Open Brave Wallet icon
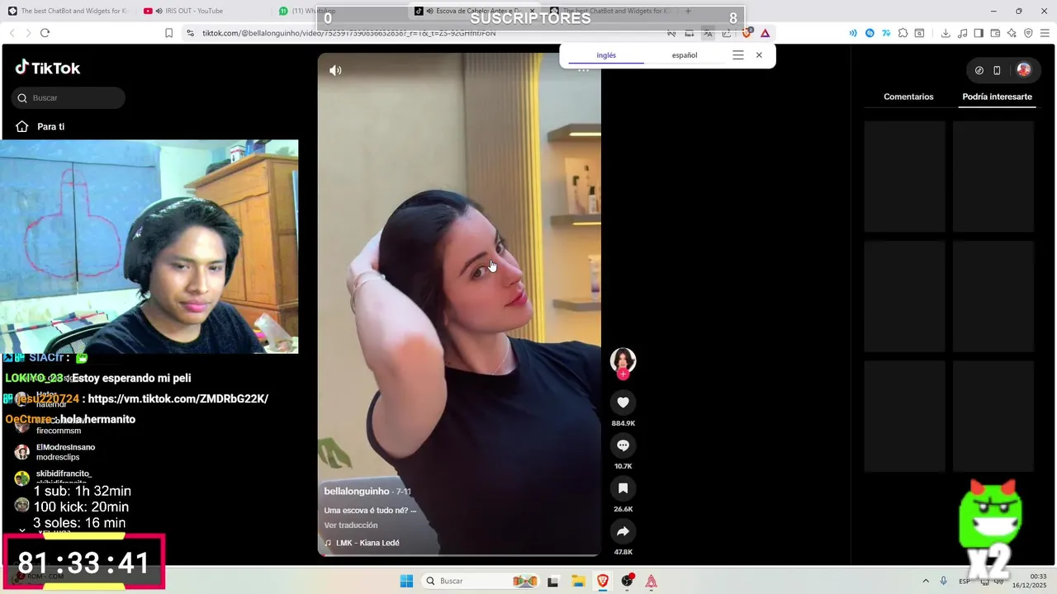The width and height of the screenshot is (1057, 594). 995,33
